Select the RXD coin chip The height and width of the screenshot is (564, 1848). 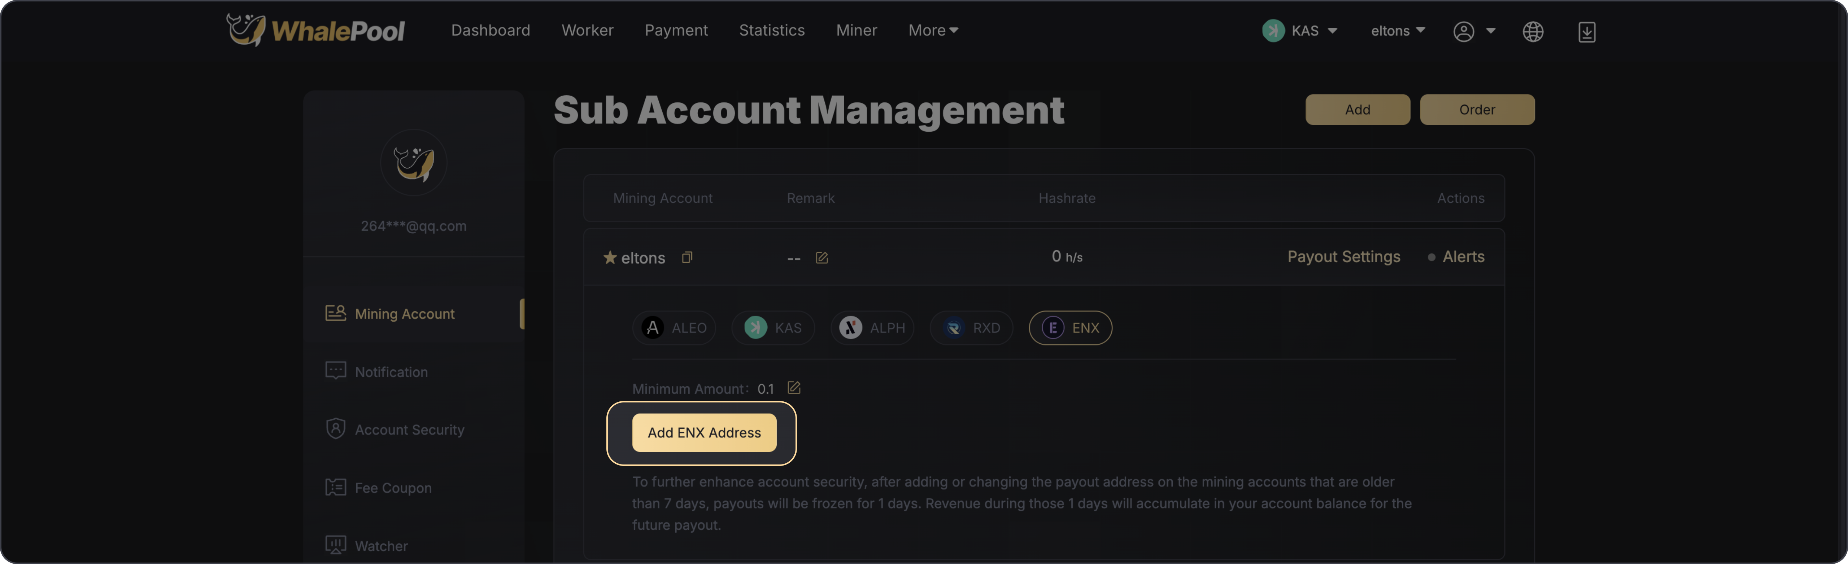pyautogui.click(x=971, y=327)
